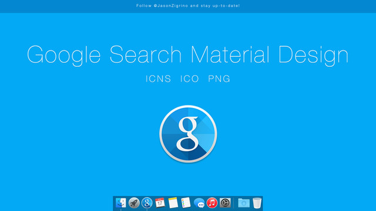Open the Messages app in the dock
Image resolution: width=376 pixels, height=211 pixels.
coord(199,203)
